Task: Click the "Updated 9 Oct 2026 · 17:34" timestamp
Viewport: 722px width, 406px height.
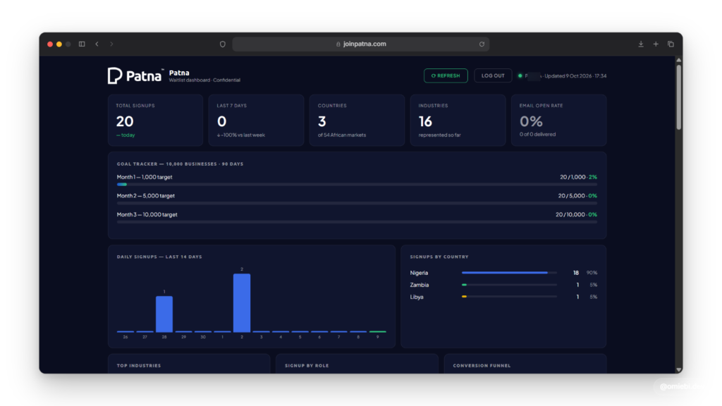Action: (575, 76)
